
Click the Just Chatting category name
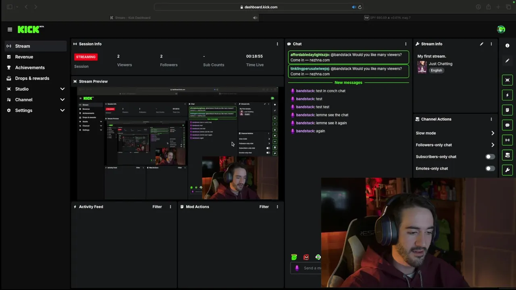[441, 64]
